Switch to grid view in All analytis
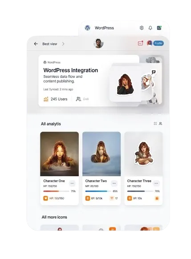The width and height of the screenshot is (191, 259). tap(155, 124)
